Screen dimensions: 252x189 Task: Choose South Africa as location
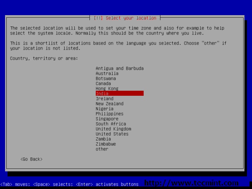(111, 124)
